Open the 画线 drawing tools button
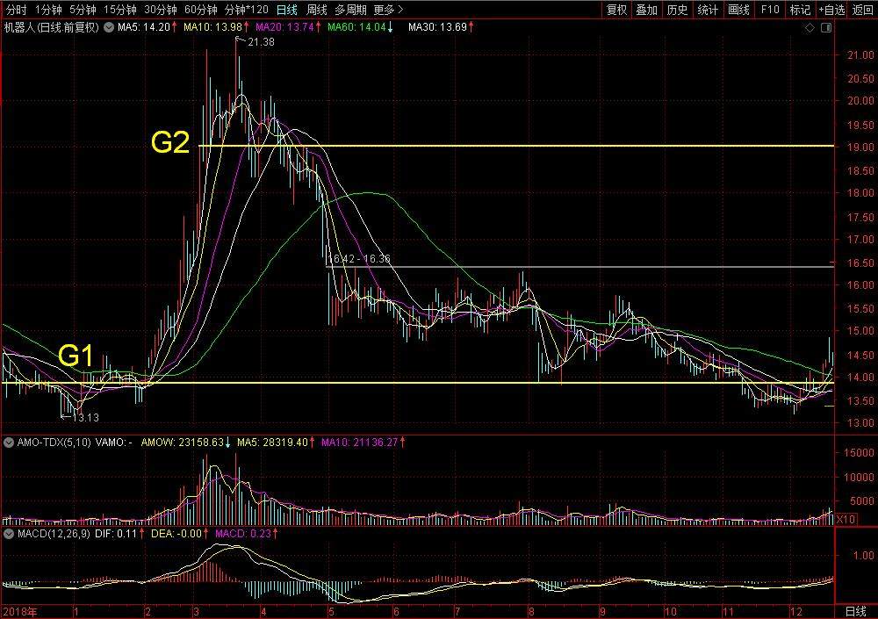This screenshot has height=619, width=878. click(x=738, y=10)
